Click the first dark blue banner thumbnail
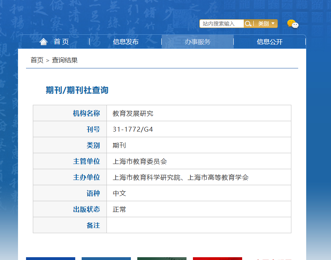Screen dimensions: 331x260 tap(51, 258)
